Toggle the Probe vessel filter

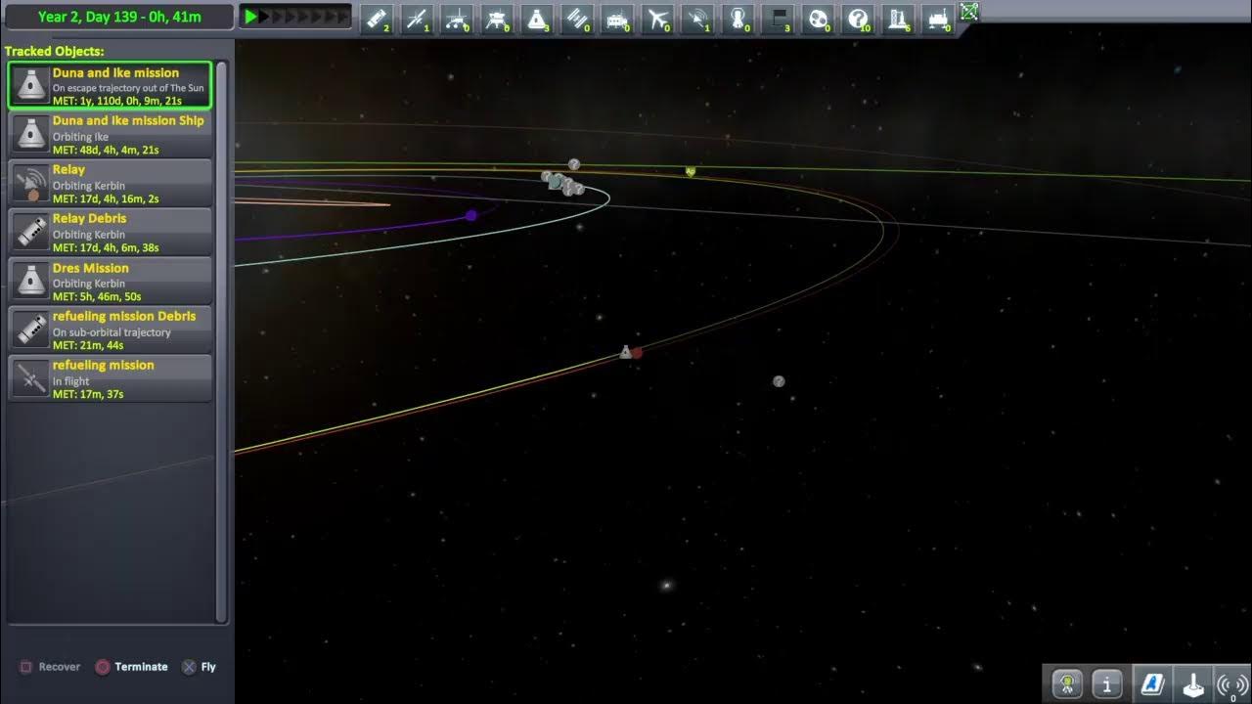(x=417, y=19)
